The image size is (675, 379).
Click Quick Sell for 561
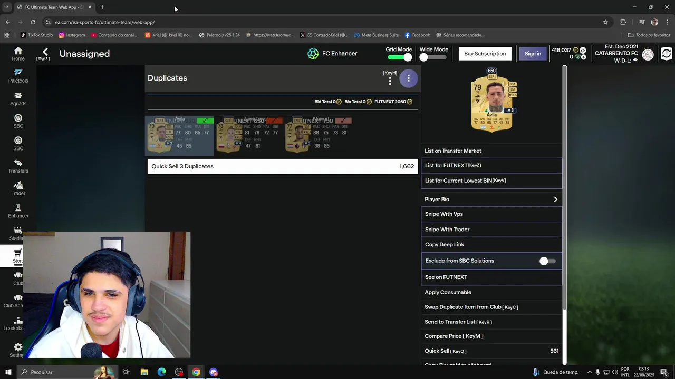pyautogui.click(x=491, y=351)
